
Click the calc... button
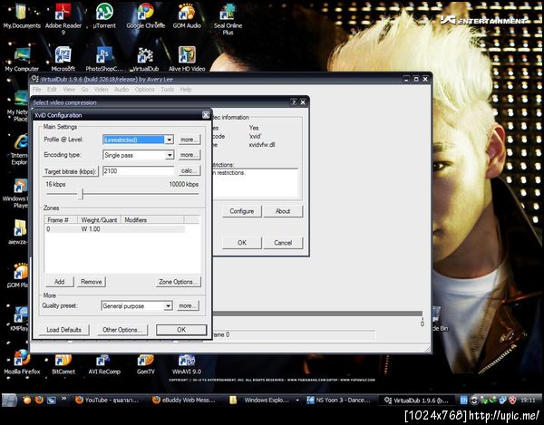coord(189,170)
